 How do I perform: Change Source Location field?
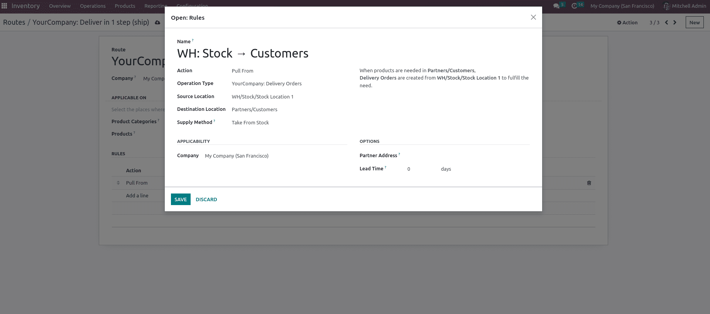(x=289, y=97)
